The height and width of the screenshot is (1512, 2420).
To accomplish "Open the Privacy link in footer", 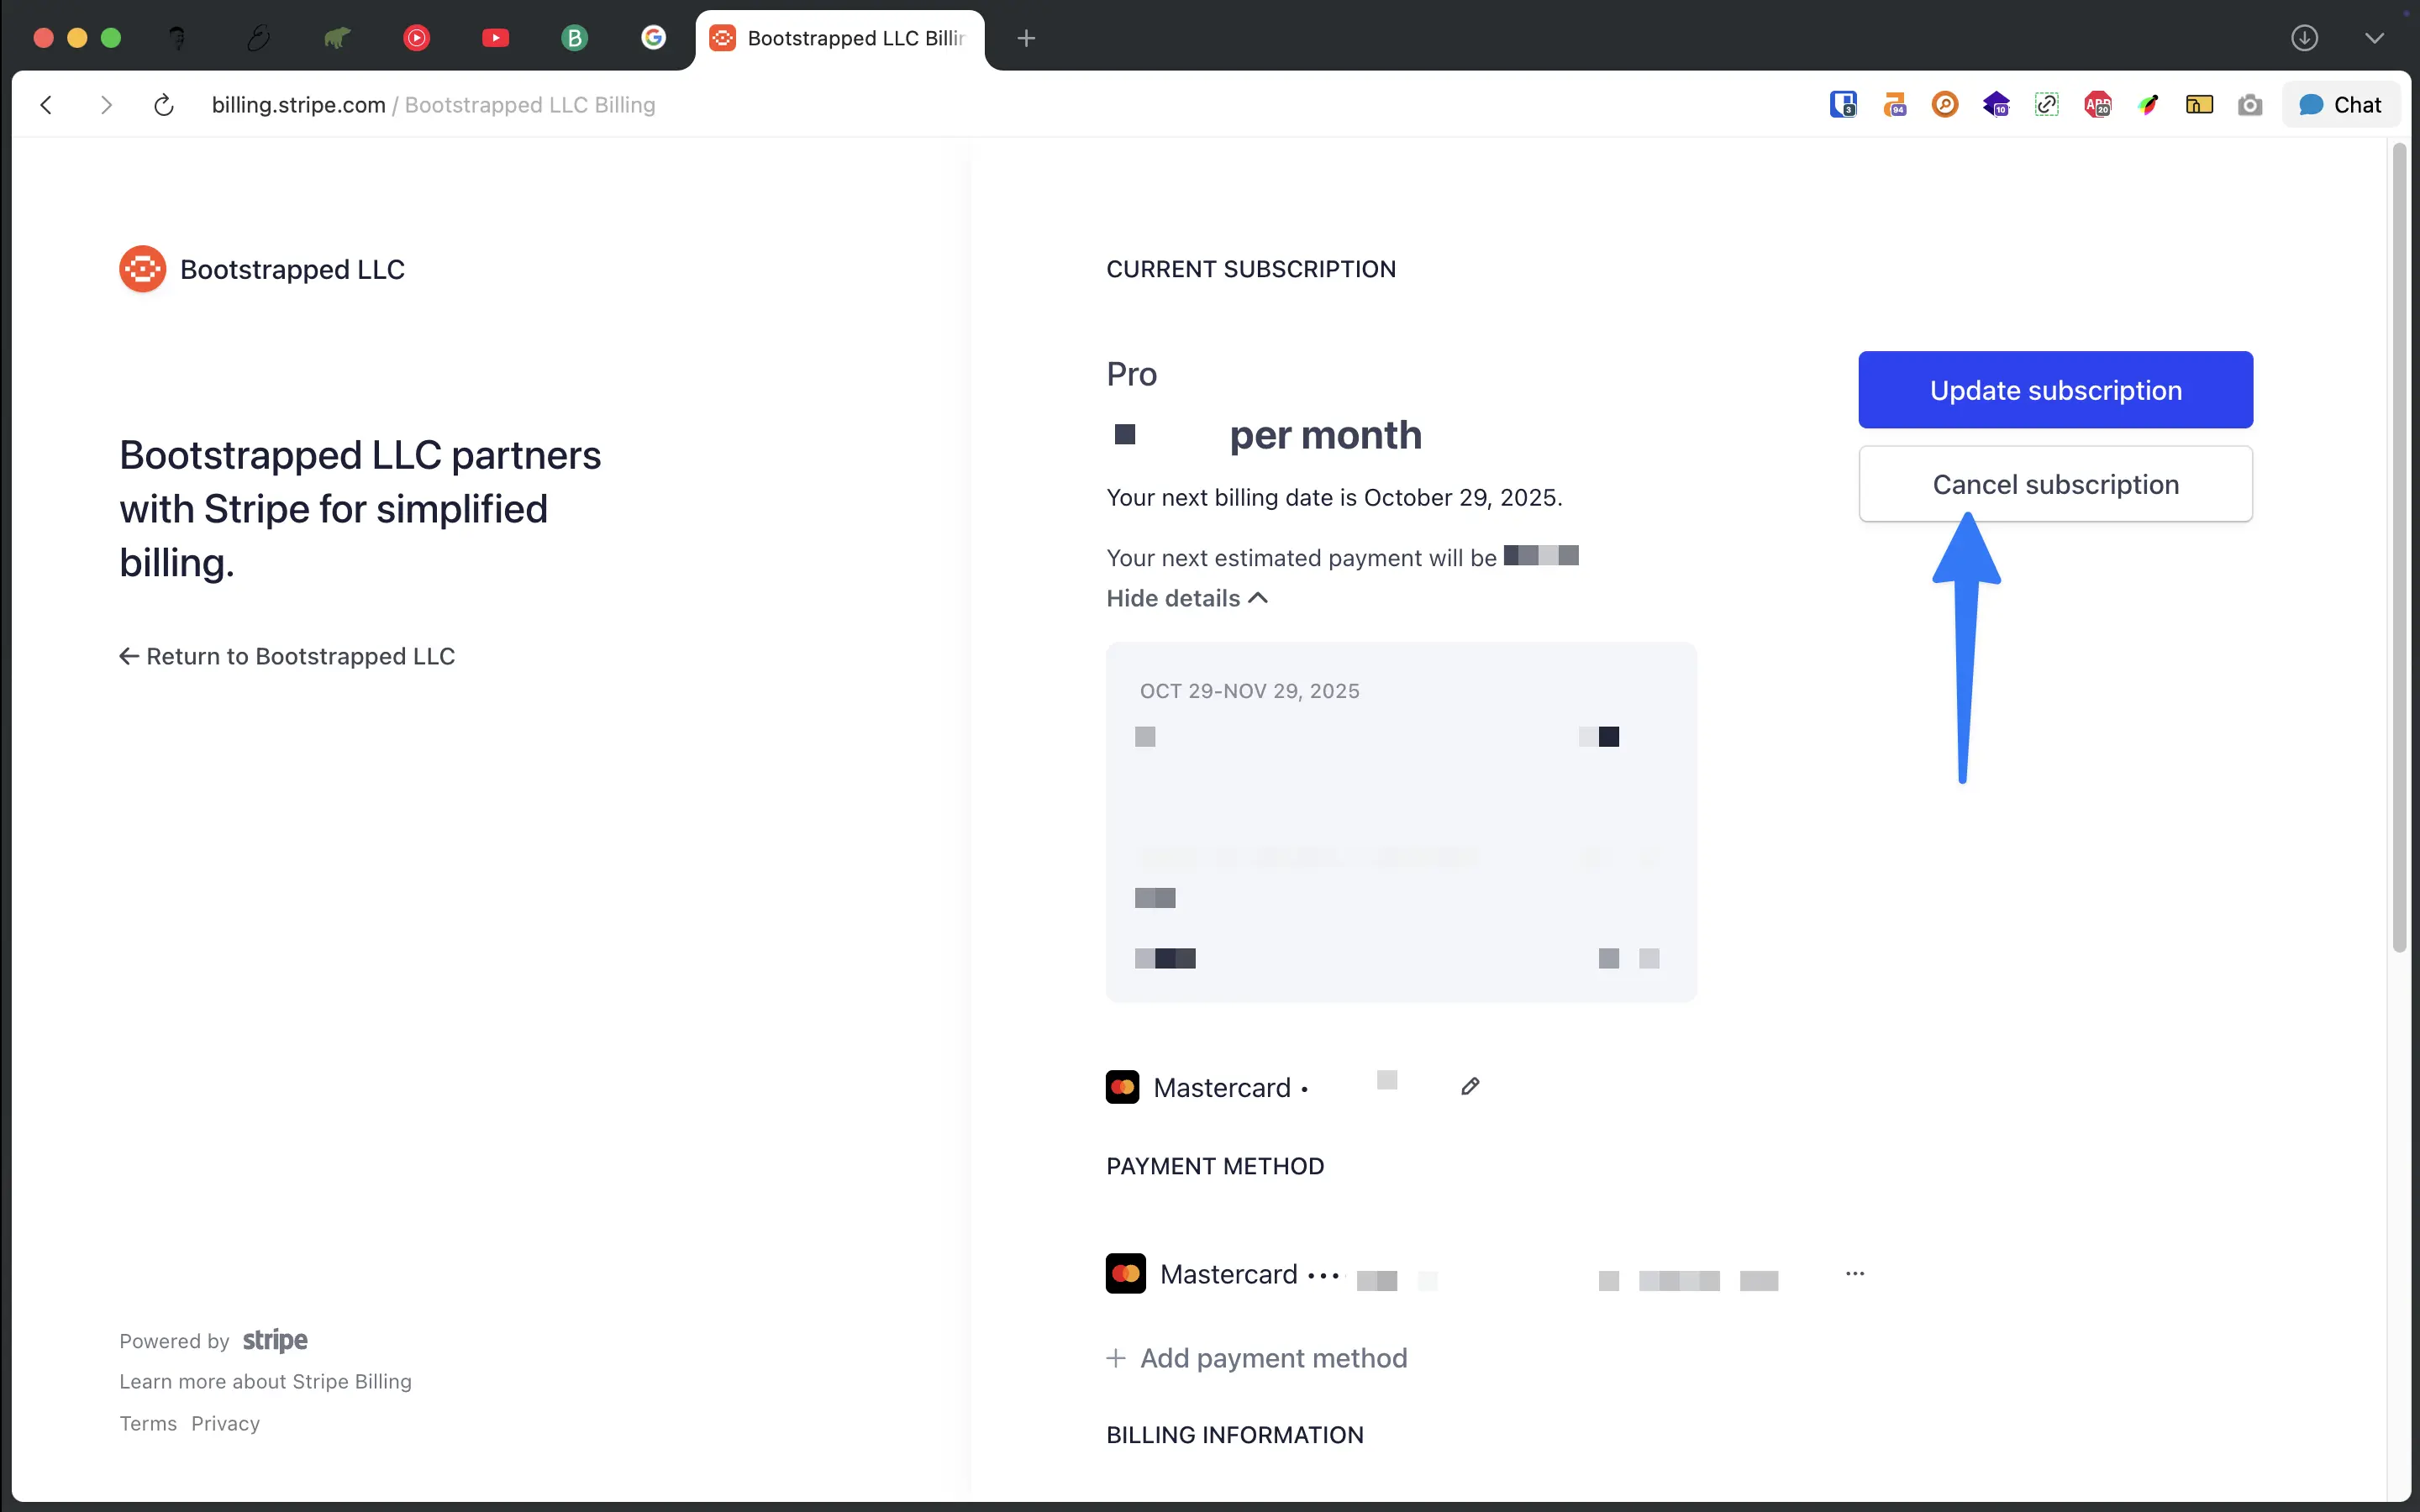I will pyautogui.click(x=225, y=1423).
